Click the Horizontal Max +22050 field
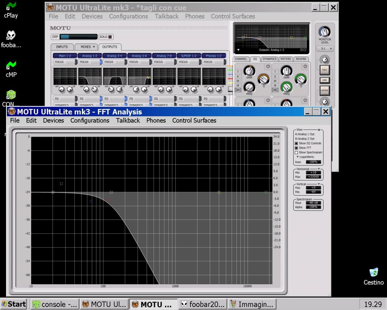Screen dimensions: 387x310 (313, 177)
